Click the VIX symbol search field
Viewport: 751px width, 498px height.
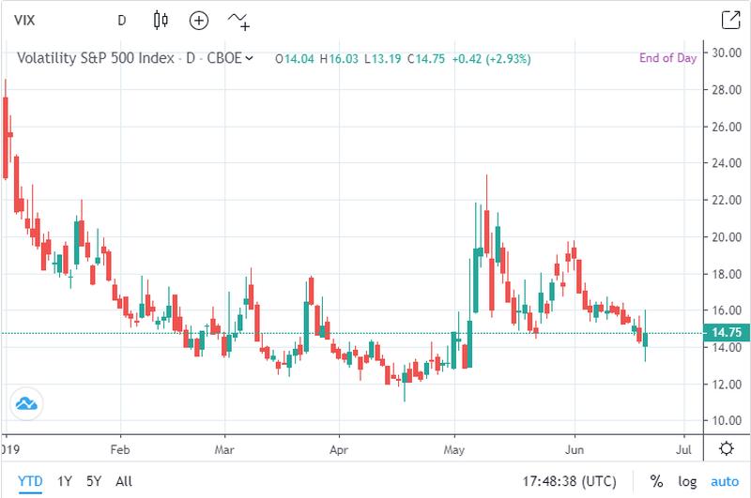point(25,21)
